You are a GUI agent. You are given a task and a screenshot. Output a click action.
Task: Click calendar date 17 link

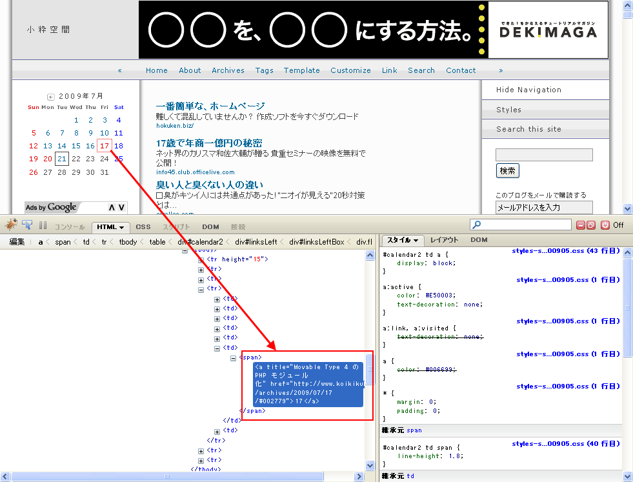pos(104,146)
